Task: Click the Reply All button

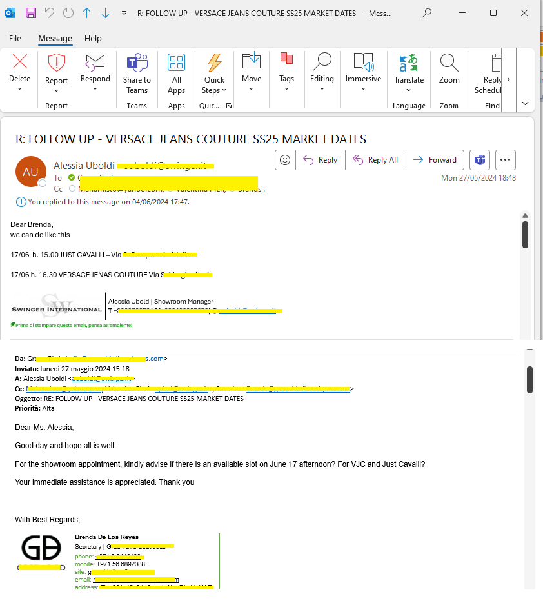Action: (x=375, y=160)
